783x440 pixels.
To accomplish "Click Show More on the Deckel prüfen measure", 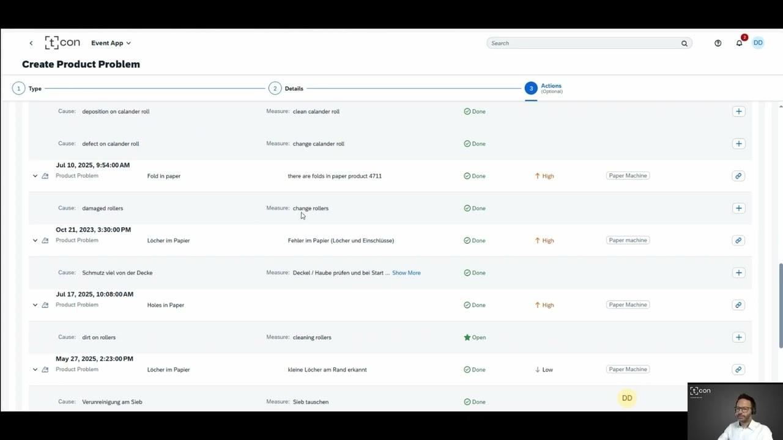I will [x=406, y=273].
